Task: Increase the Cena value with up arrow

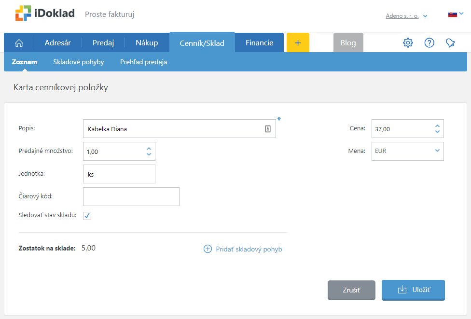Action: [437, 126]
